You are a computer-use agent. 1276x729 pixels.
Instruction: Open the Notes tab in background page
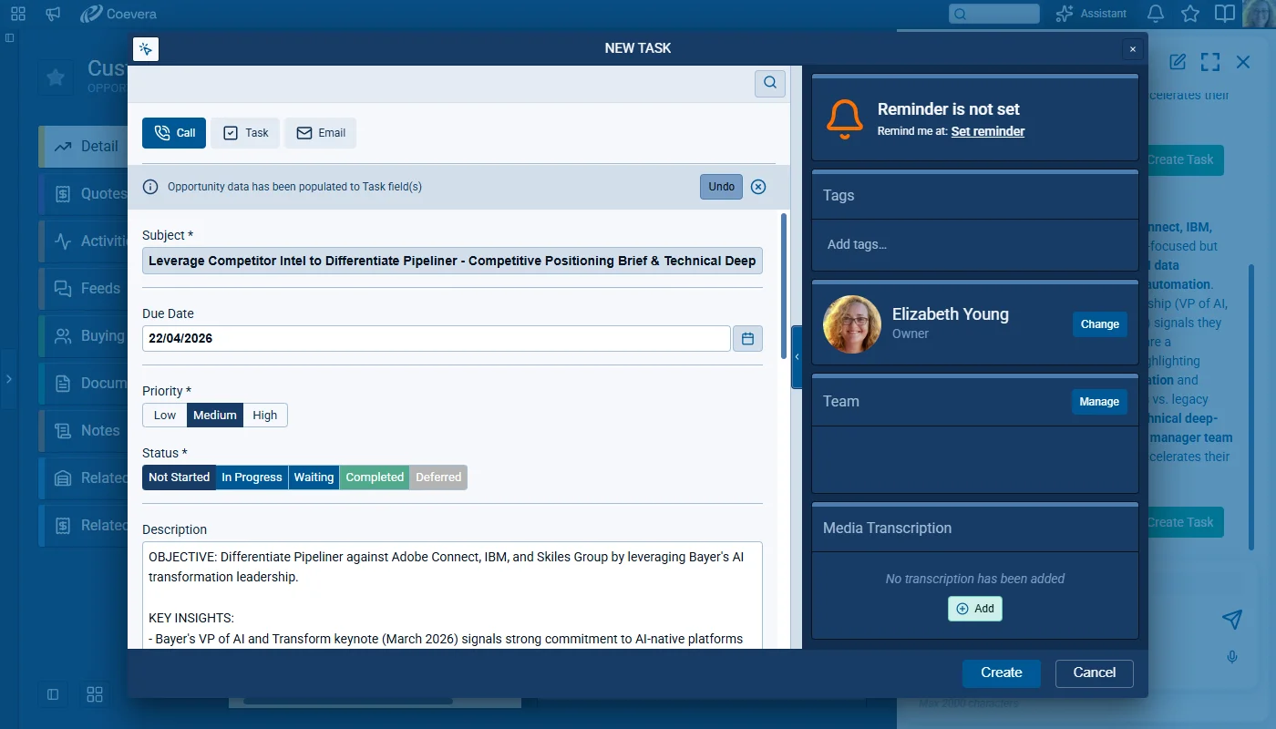point(84,430)
